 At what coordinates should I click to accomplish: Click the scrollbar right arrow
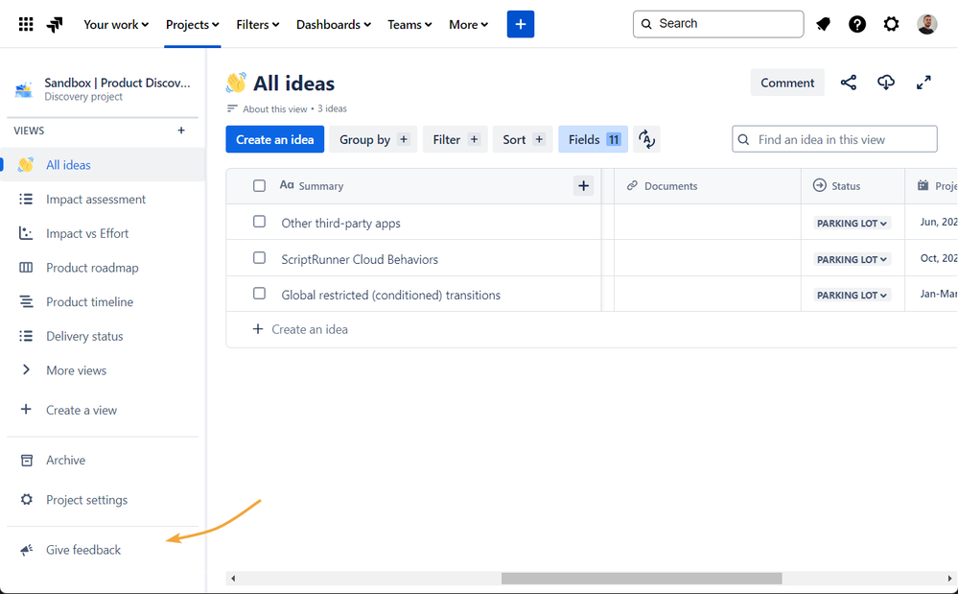pyautogui.click(x=949, y=578)
